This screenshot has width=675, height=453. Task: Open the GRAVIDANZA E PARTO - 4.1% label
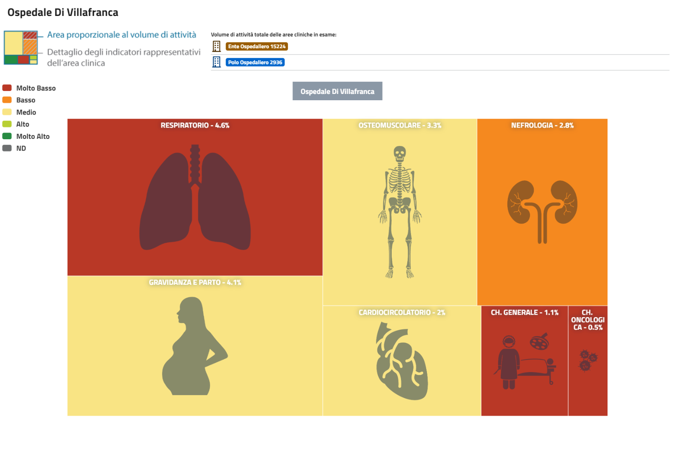(x=195, y=282)
